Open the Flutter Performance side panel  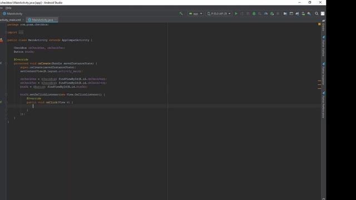323,105
